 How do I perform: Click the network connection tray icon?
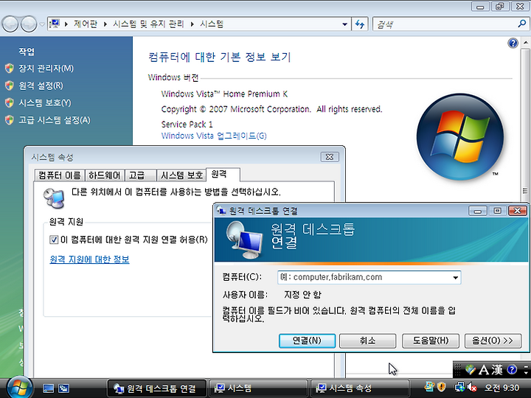pos(460,386)
